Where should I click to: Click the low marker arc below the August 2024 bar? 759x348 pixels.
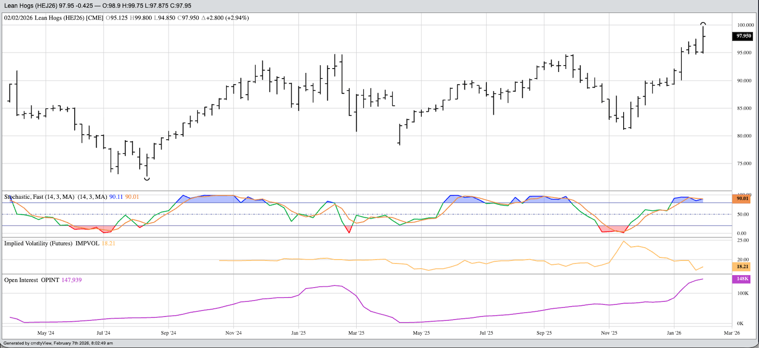point(147,179)
